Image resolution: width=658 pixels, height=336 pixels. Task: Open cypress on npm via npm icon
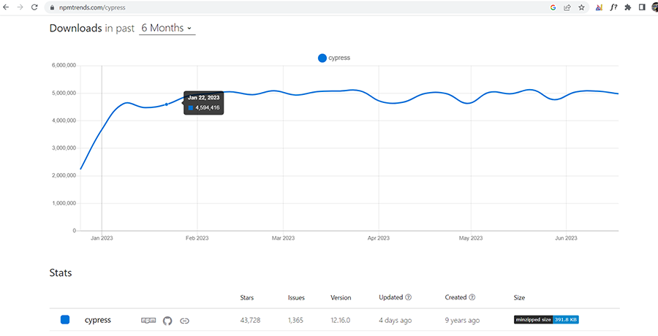point(148,321)
